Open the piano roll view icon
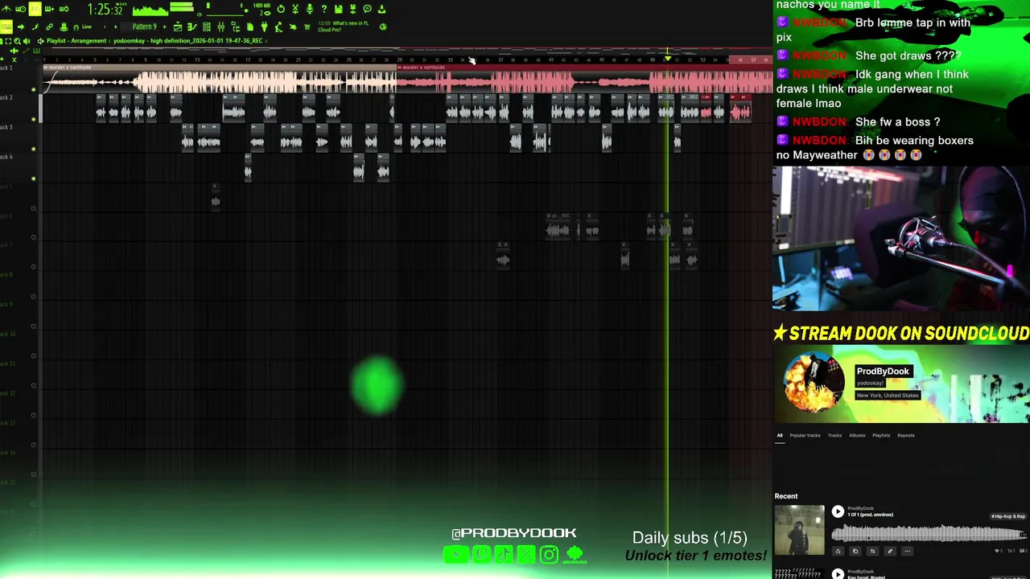 tap(192, 27)
